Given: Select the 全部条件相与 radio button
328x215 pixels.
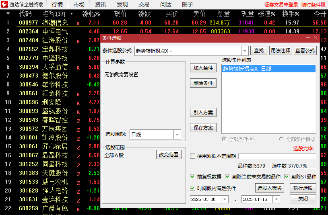Looking at the screenshot, I should (224, 139).
